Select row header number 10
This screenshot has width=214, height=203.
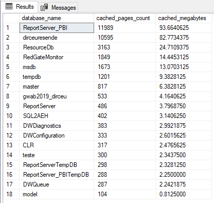tap(11, 116)
